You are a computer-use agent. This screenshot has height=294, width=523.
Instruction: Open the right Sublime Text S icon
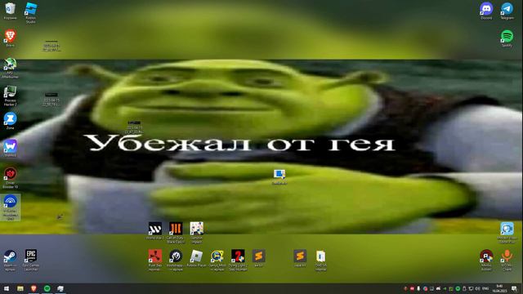(x=300, y=258)
